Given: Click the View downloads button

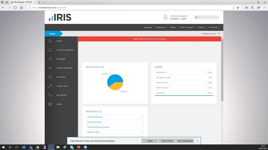Looking at the screenshot, I should (x=185, y=141).
